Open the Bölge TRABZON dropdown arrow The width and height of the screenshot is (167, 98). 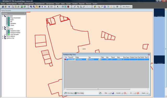click(x=87, y=59)
